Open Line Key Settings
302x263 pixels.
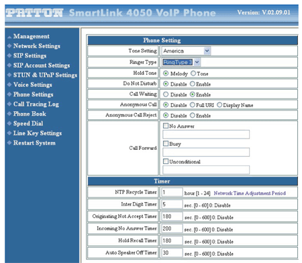point(38,133)
